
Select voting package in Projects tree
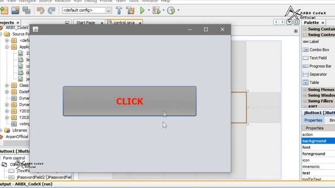click(25, 124)
